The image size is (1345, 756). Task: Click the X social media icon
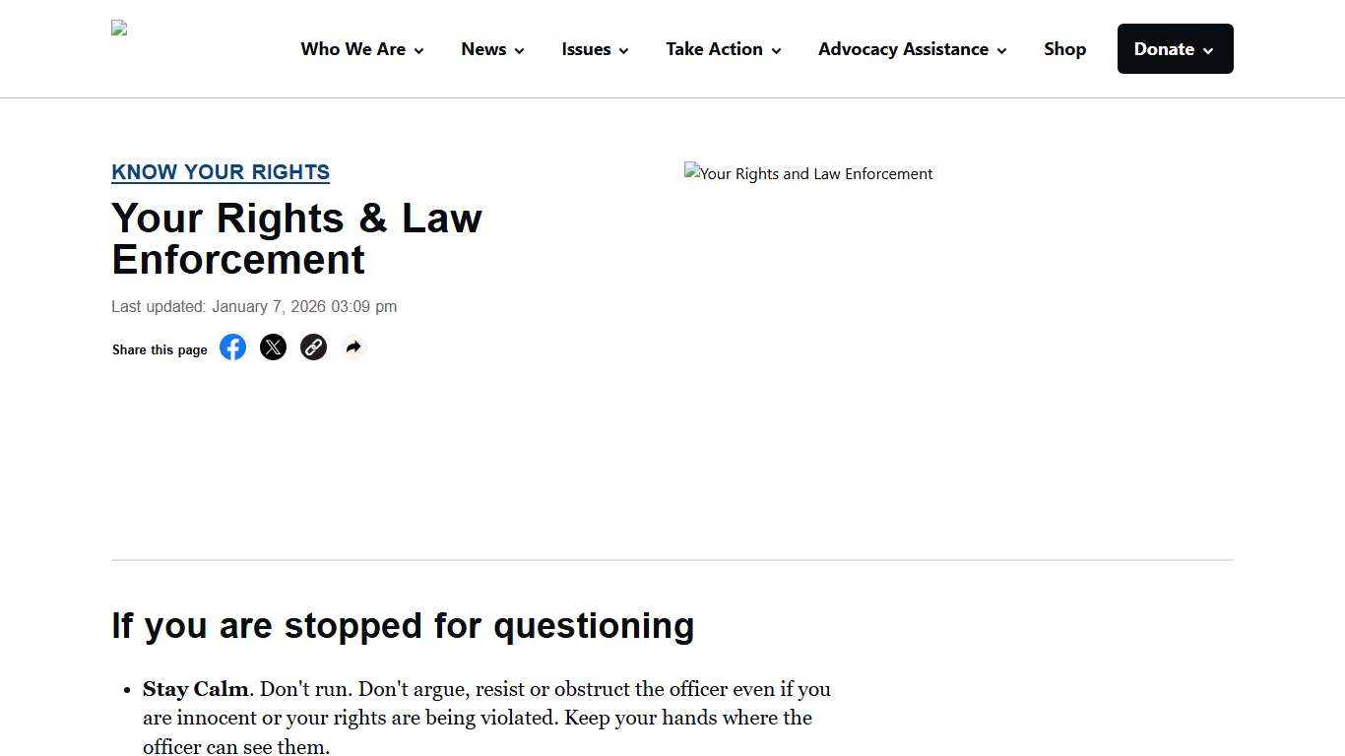click(x=273, y=346)
